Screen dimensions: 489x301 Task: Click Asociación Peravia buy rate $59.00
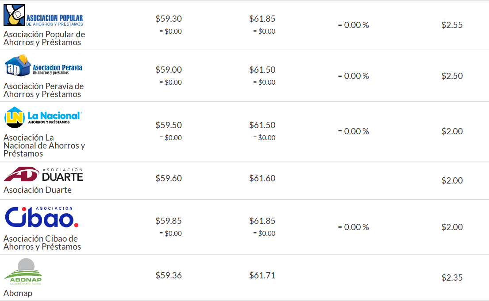[x=169, y=70]
